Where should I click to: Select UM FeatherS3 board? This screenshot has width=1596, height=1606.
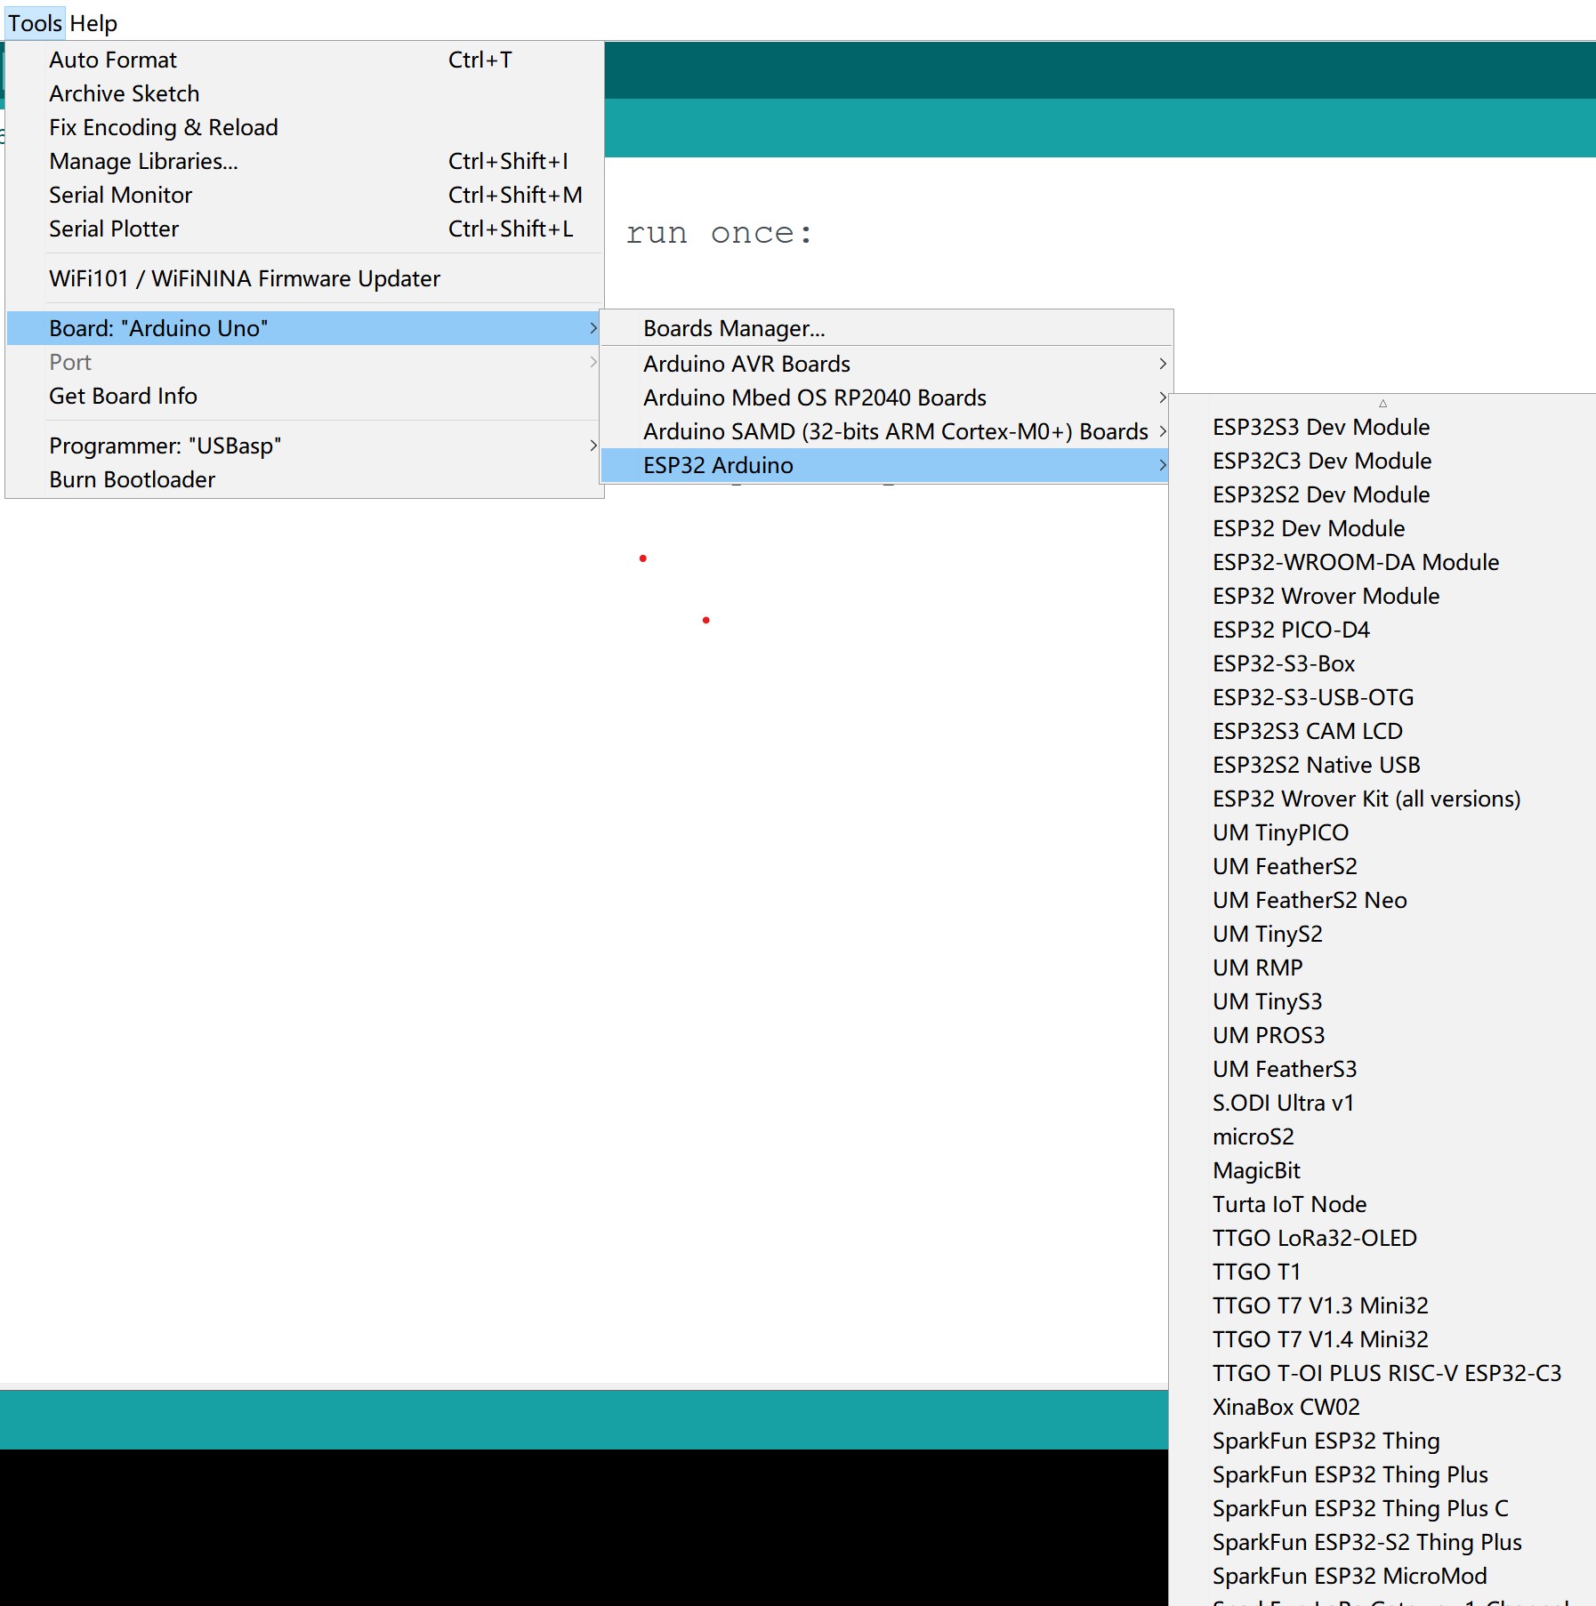[1382, 1069]
